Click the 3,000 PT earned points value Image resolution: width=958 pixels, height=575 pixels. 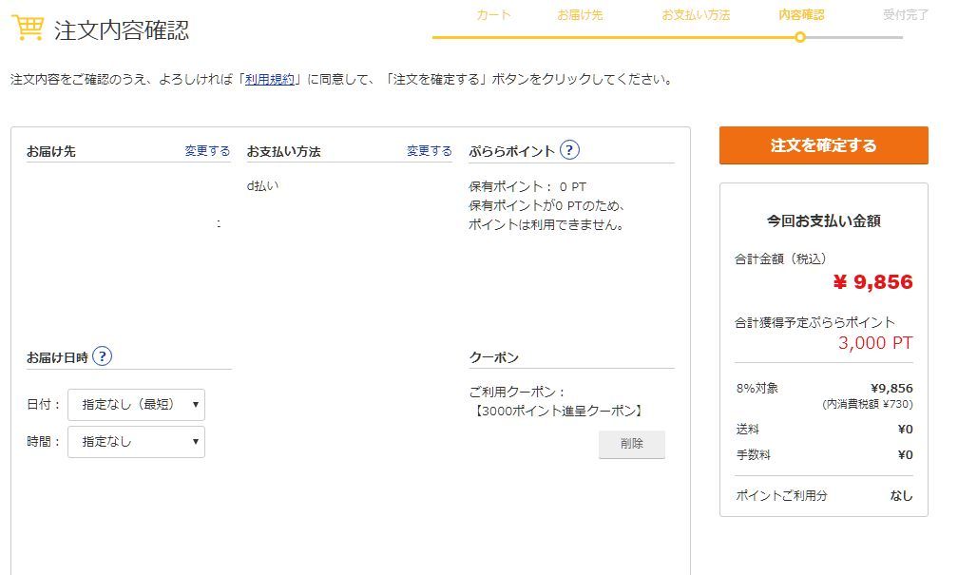click(x=874, y=343)
